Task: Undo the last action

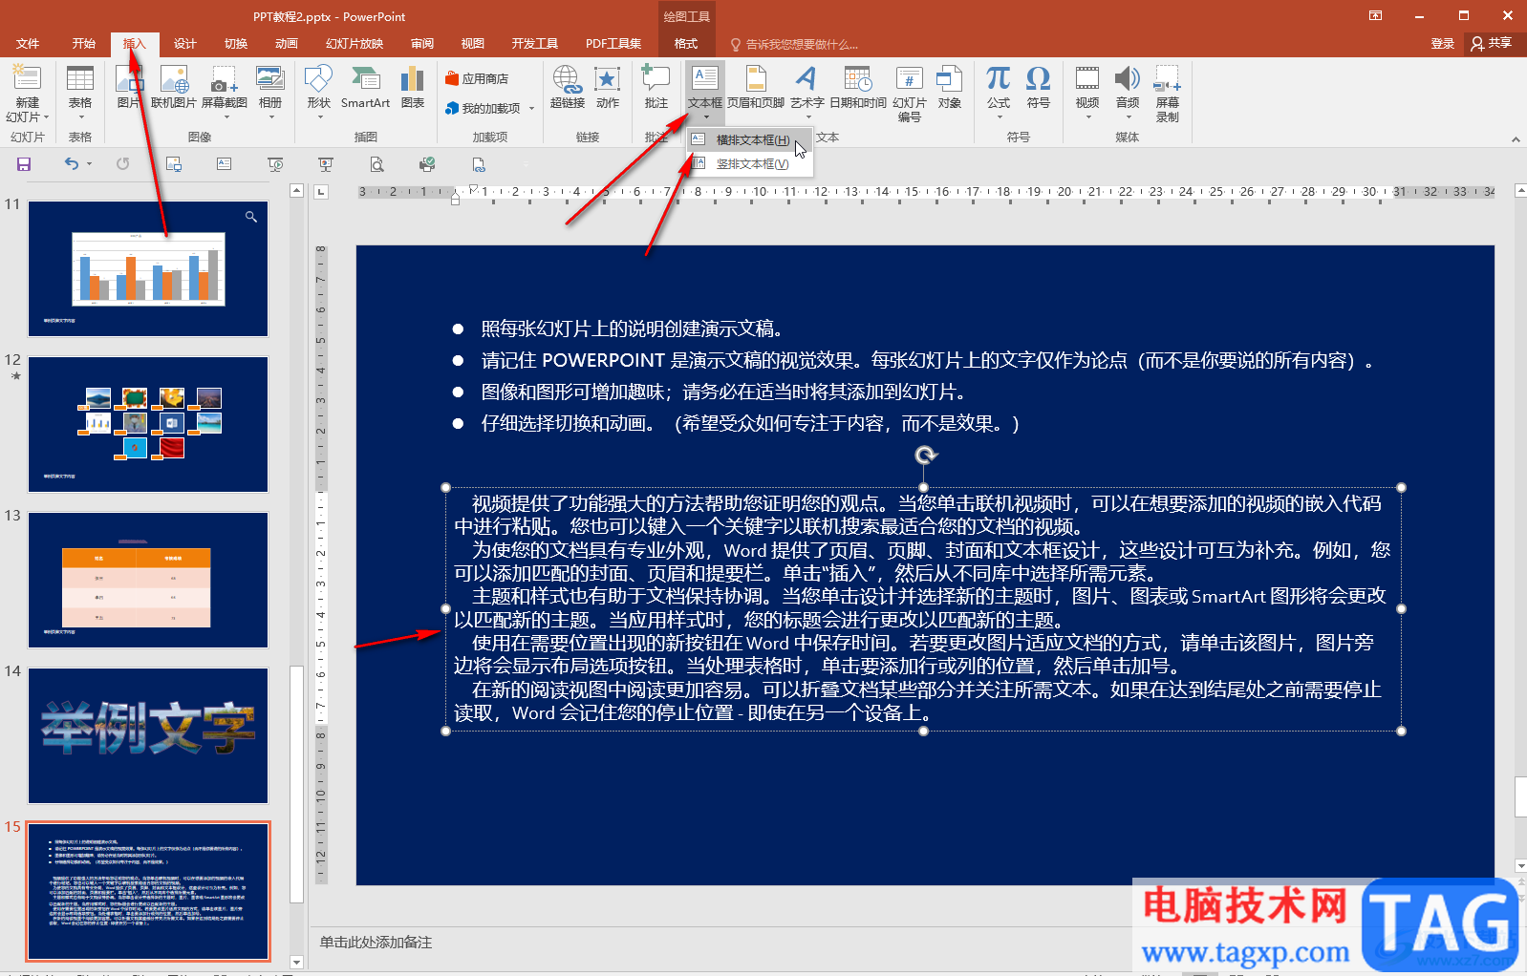Action: coord(72,164)
